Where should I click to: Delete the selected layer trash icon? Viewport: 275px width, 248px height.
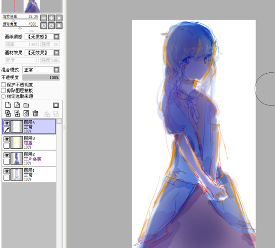35,114
